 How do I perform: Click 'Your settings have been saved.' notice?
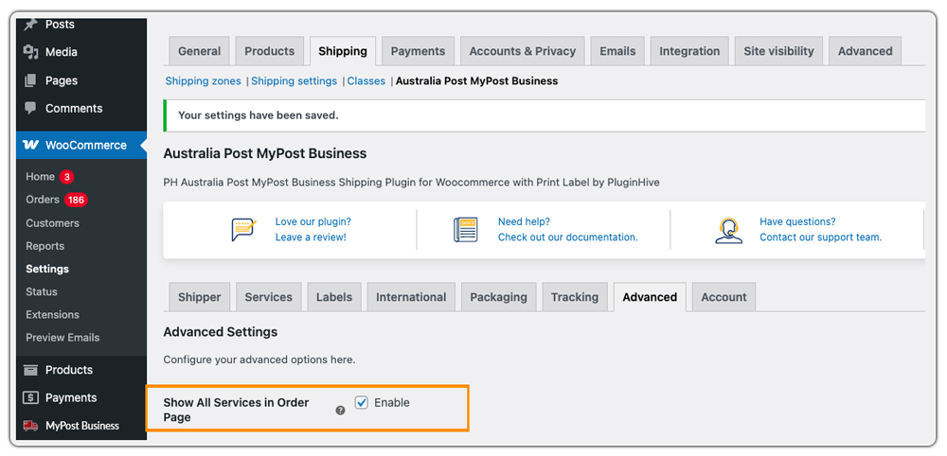click(545, 115)
